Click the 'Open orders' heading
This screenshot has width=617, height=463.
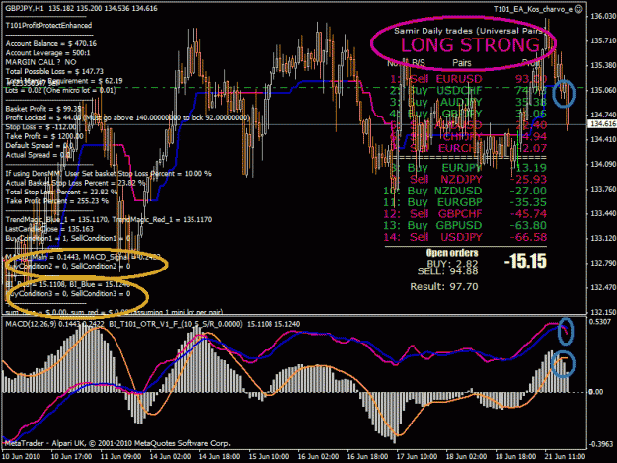pyautogui.click(x=452, y=253)
